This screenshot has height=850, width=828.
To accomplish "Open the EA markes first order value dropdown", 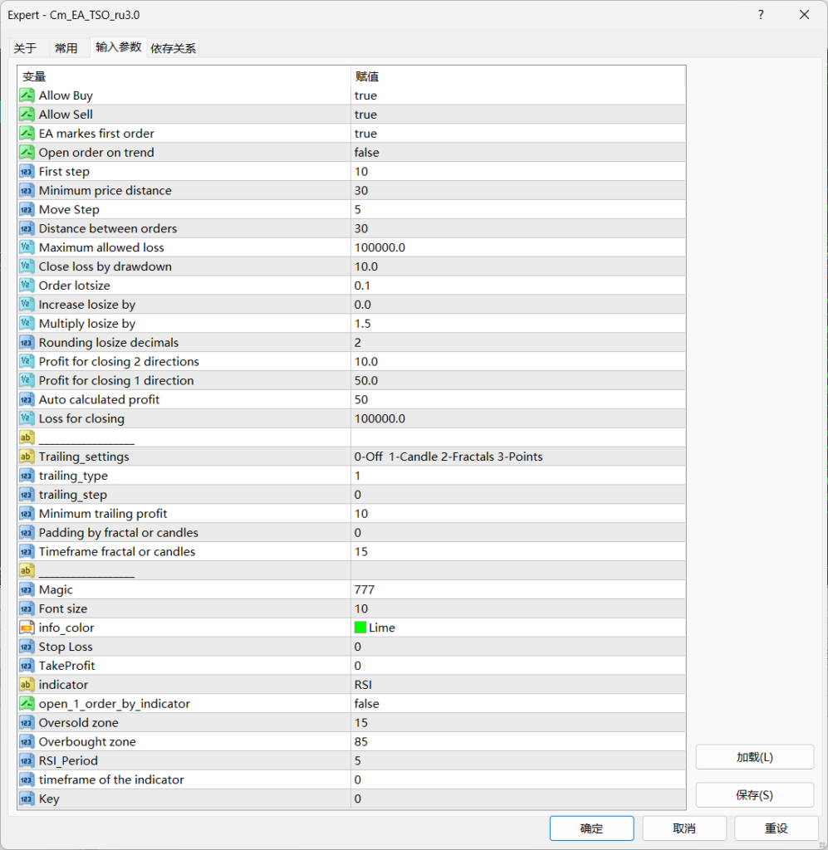I will pyautogui.click(x=517, y=134).
